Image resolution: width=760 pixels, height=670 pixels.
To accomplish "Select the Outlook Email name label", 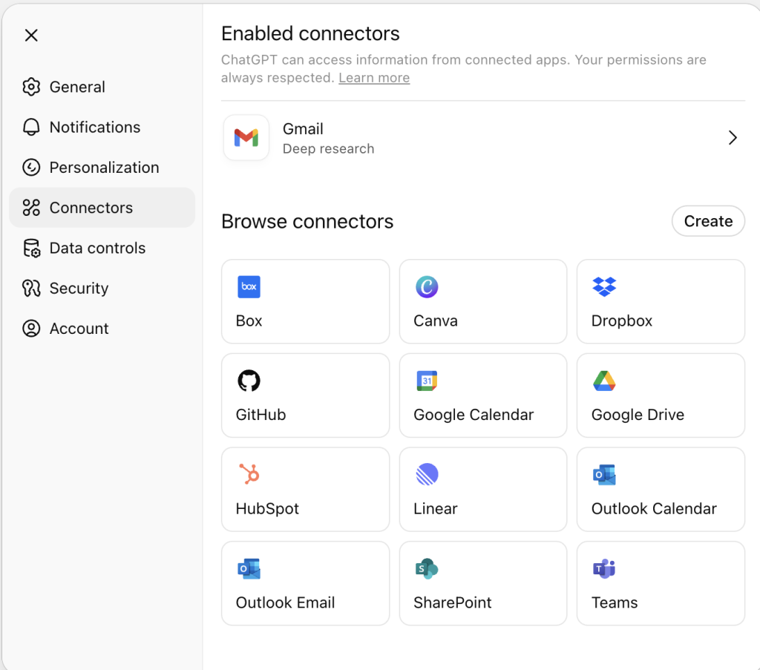I will [x=285, y=602].
